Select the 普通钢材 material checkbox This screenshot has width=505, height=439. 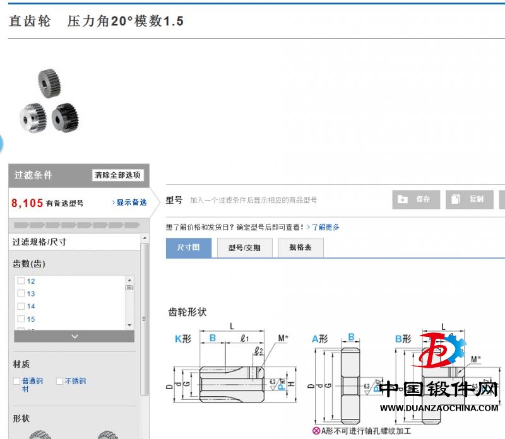[17, 381]
